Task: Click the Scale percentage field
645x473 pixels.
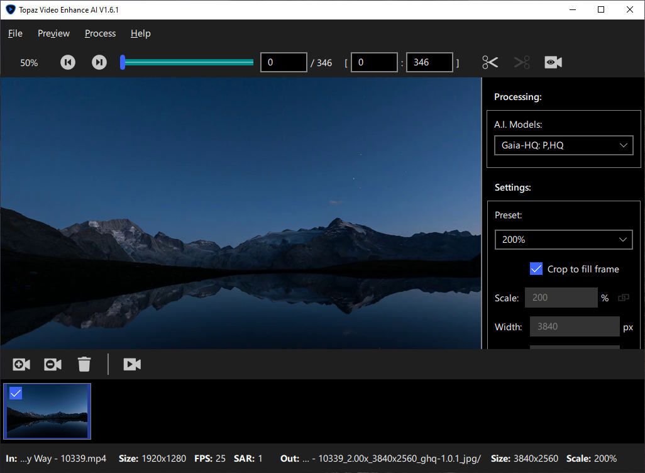Action: tap(561, 298)
